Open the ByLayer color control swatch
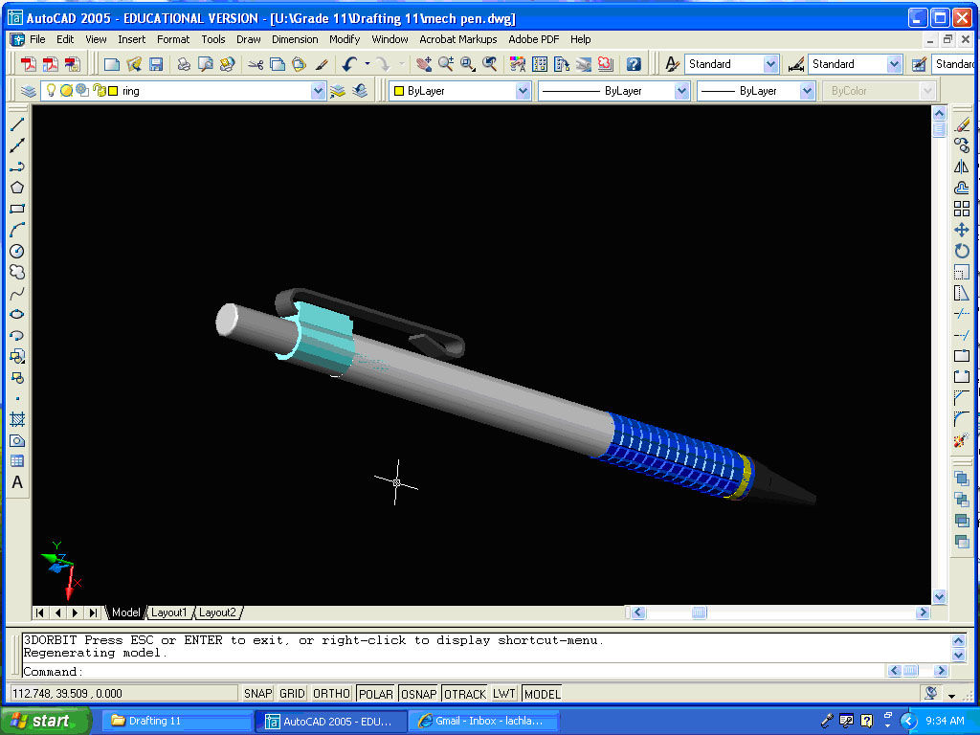Viewport: 980px width, 735px height. click(x=461, y=91)
